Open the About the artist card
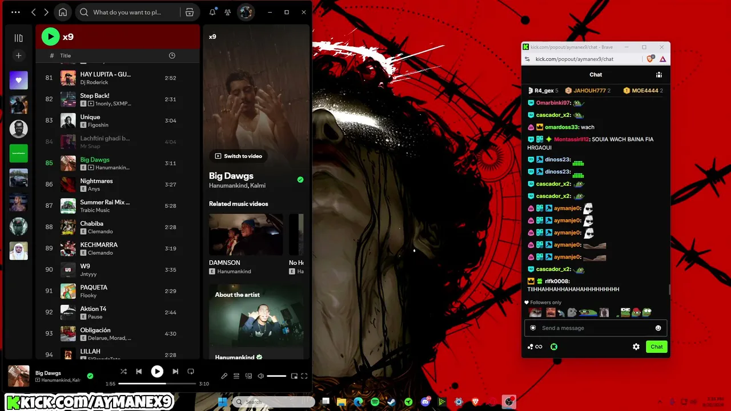 pos(256,322)
